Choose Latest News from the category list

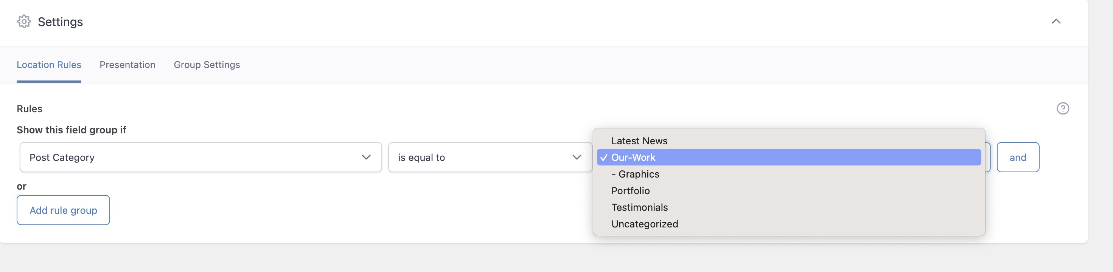[x=789, y=141]
